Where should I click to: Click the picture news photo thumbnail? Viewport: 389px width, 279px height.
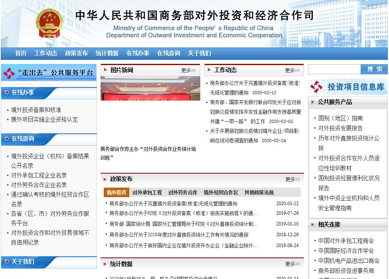click(x=150, y=88)
